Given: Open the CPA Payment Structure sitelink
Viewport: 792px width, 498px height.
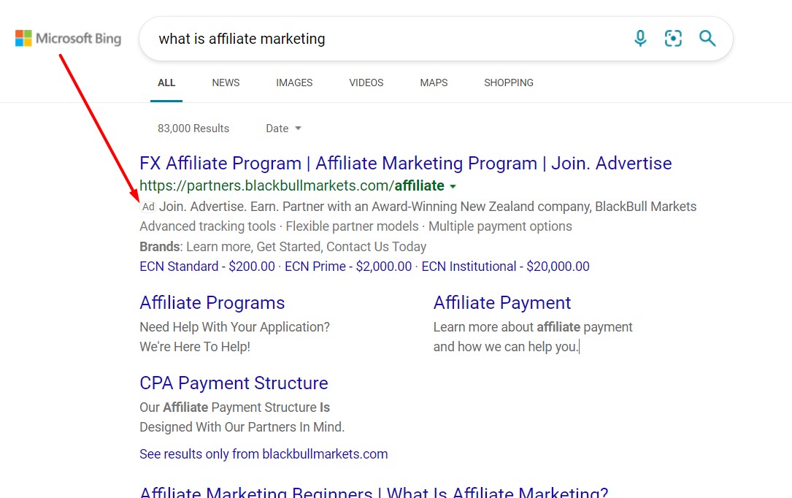Looking at the screenshot, I should (x=234, y=383).
